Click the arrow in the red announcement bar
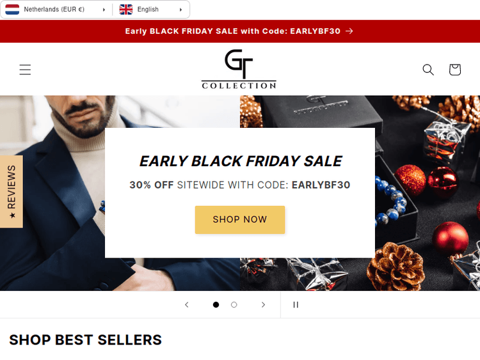The width and height of the screenshot is (480, 360). [349, 31]
